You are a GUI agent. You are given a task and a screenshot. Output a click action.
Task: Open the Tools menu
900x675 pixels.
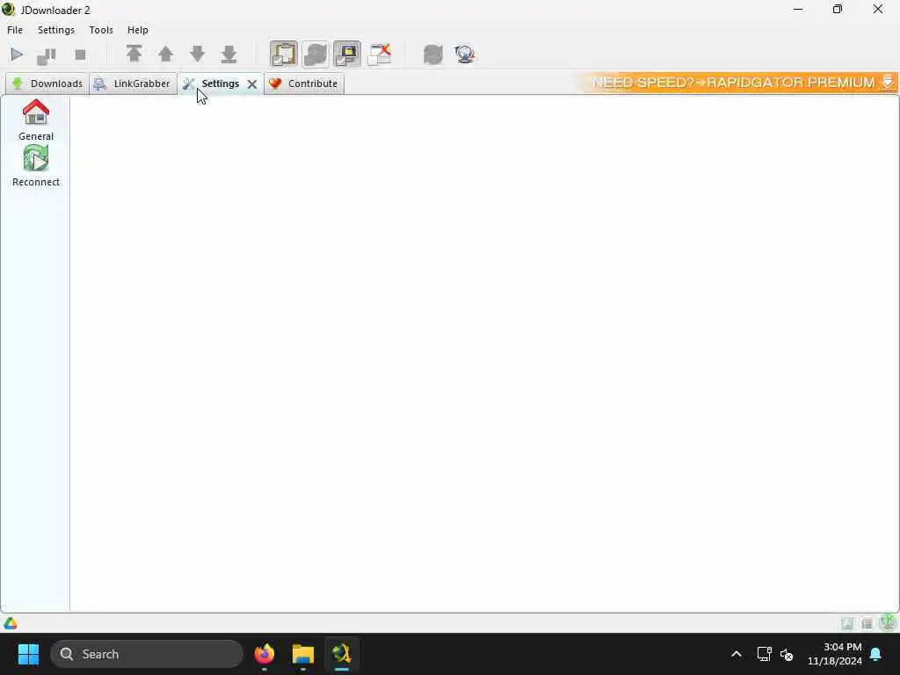pyautogui.click(x=101, y=30)
